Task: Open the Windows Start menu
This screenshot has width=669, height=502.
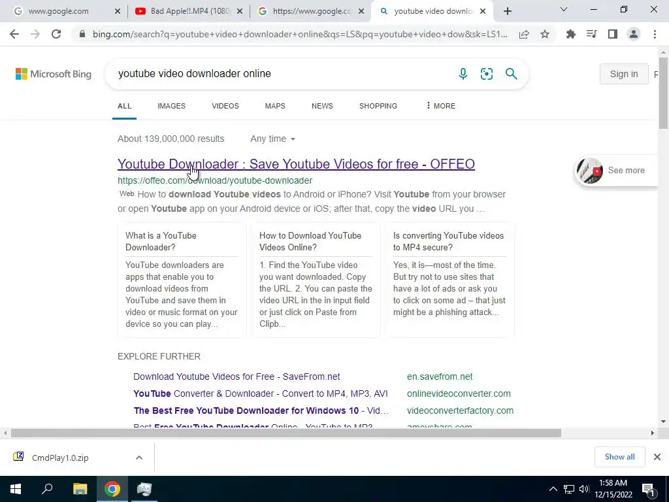Action: pyautogui.click(x=16, y=489)
